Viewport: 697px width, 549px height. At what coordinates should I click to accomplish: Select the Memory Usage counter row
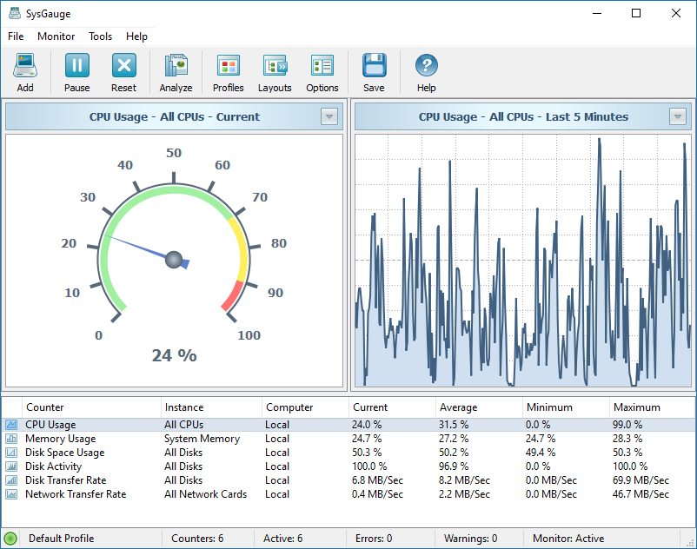pos(61,439)
